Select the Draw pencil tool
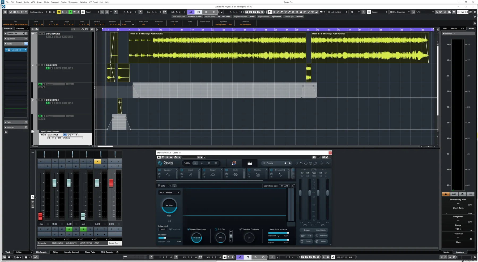 [278, 12]
